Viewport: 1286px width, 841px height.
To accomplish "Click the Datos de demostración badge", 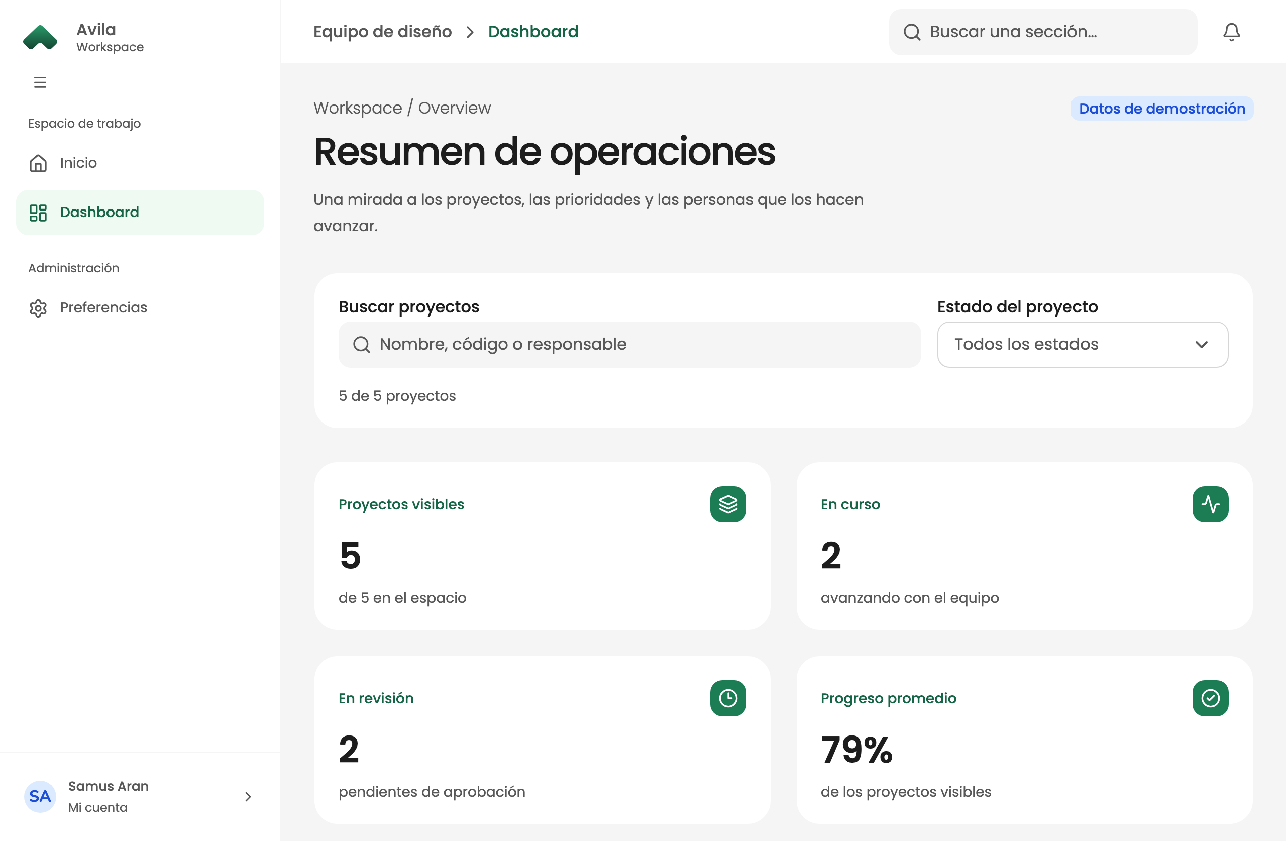I will [x=1162, y=109].
